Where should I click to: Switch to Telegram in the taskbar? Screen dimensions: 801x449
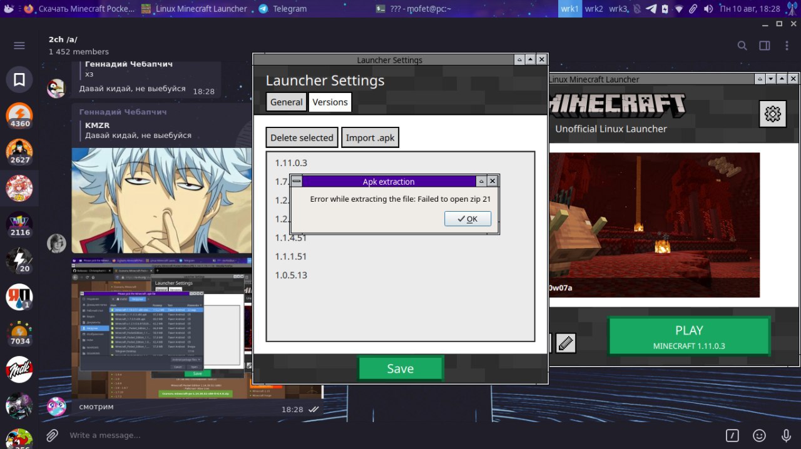point(283,9)
